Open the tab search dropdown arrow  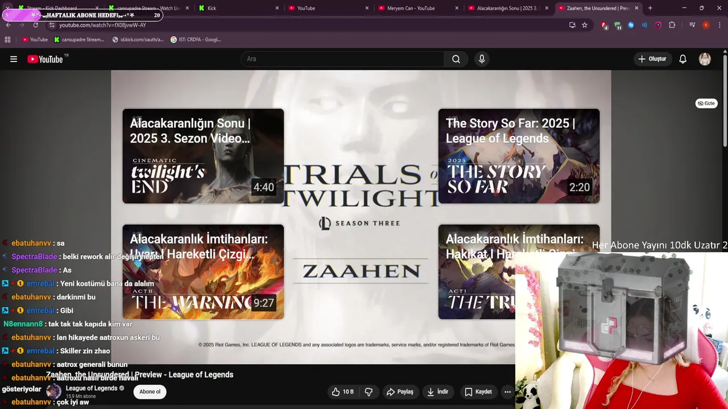point(7,8)
